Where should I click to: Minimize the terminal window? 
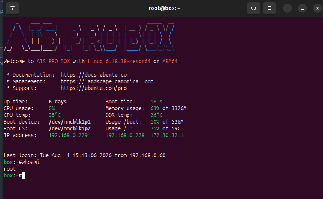tap(287, 9)
